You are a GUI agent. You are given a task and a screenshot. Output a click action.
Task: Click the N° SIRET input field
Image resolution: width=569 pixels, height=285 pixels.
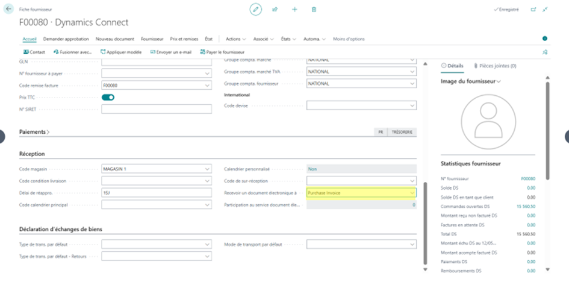[x=157, y=109]
